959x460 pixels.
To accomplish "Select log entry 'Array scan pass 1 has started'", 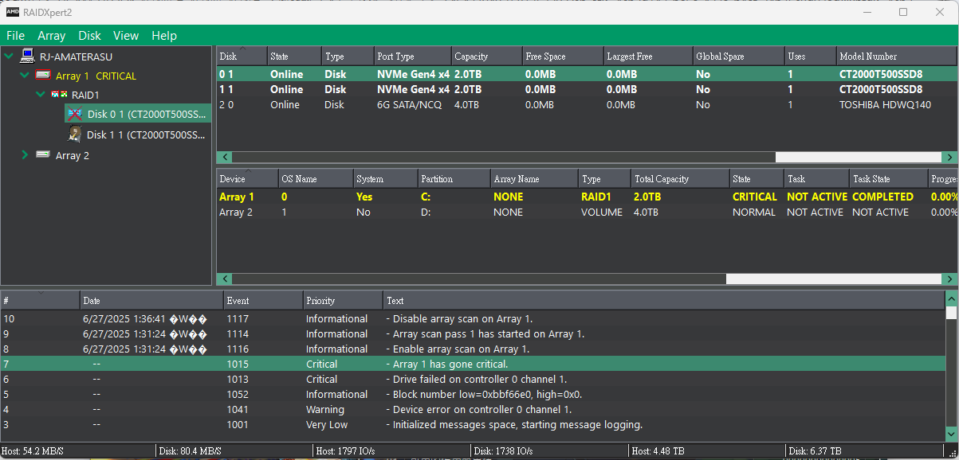I will 473,334.
